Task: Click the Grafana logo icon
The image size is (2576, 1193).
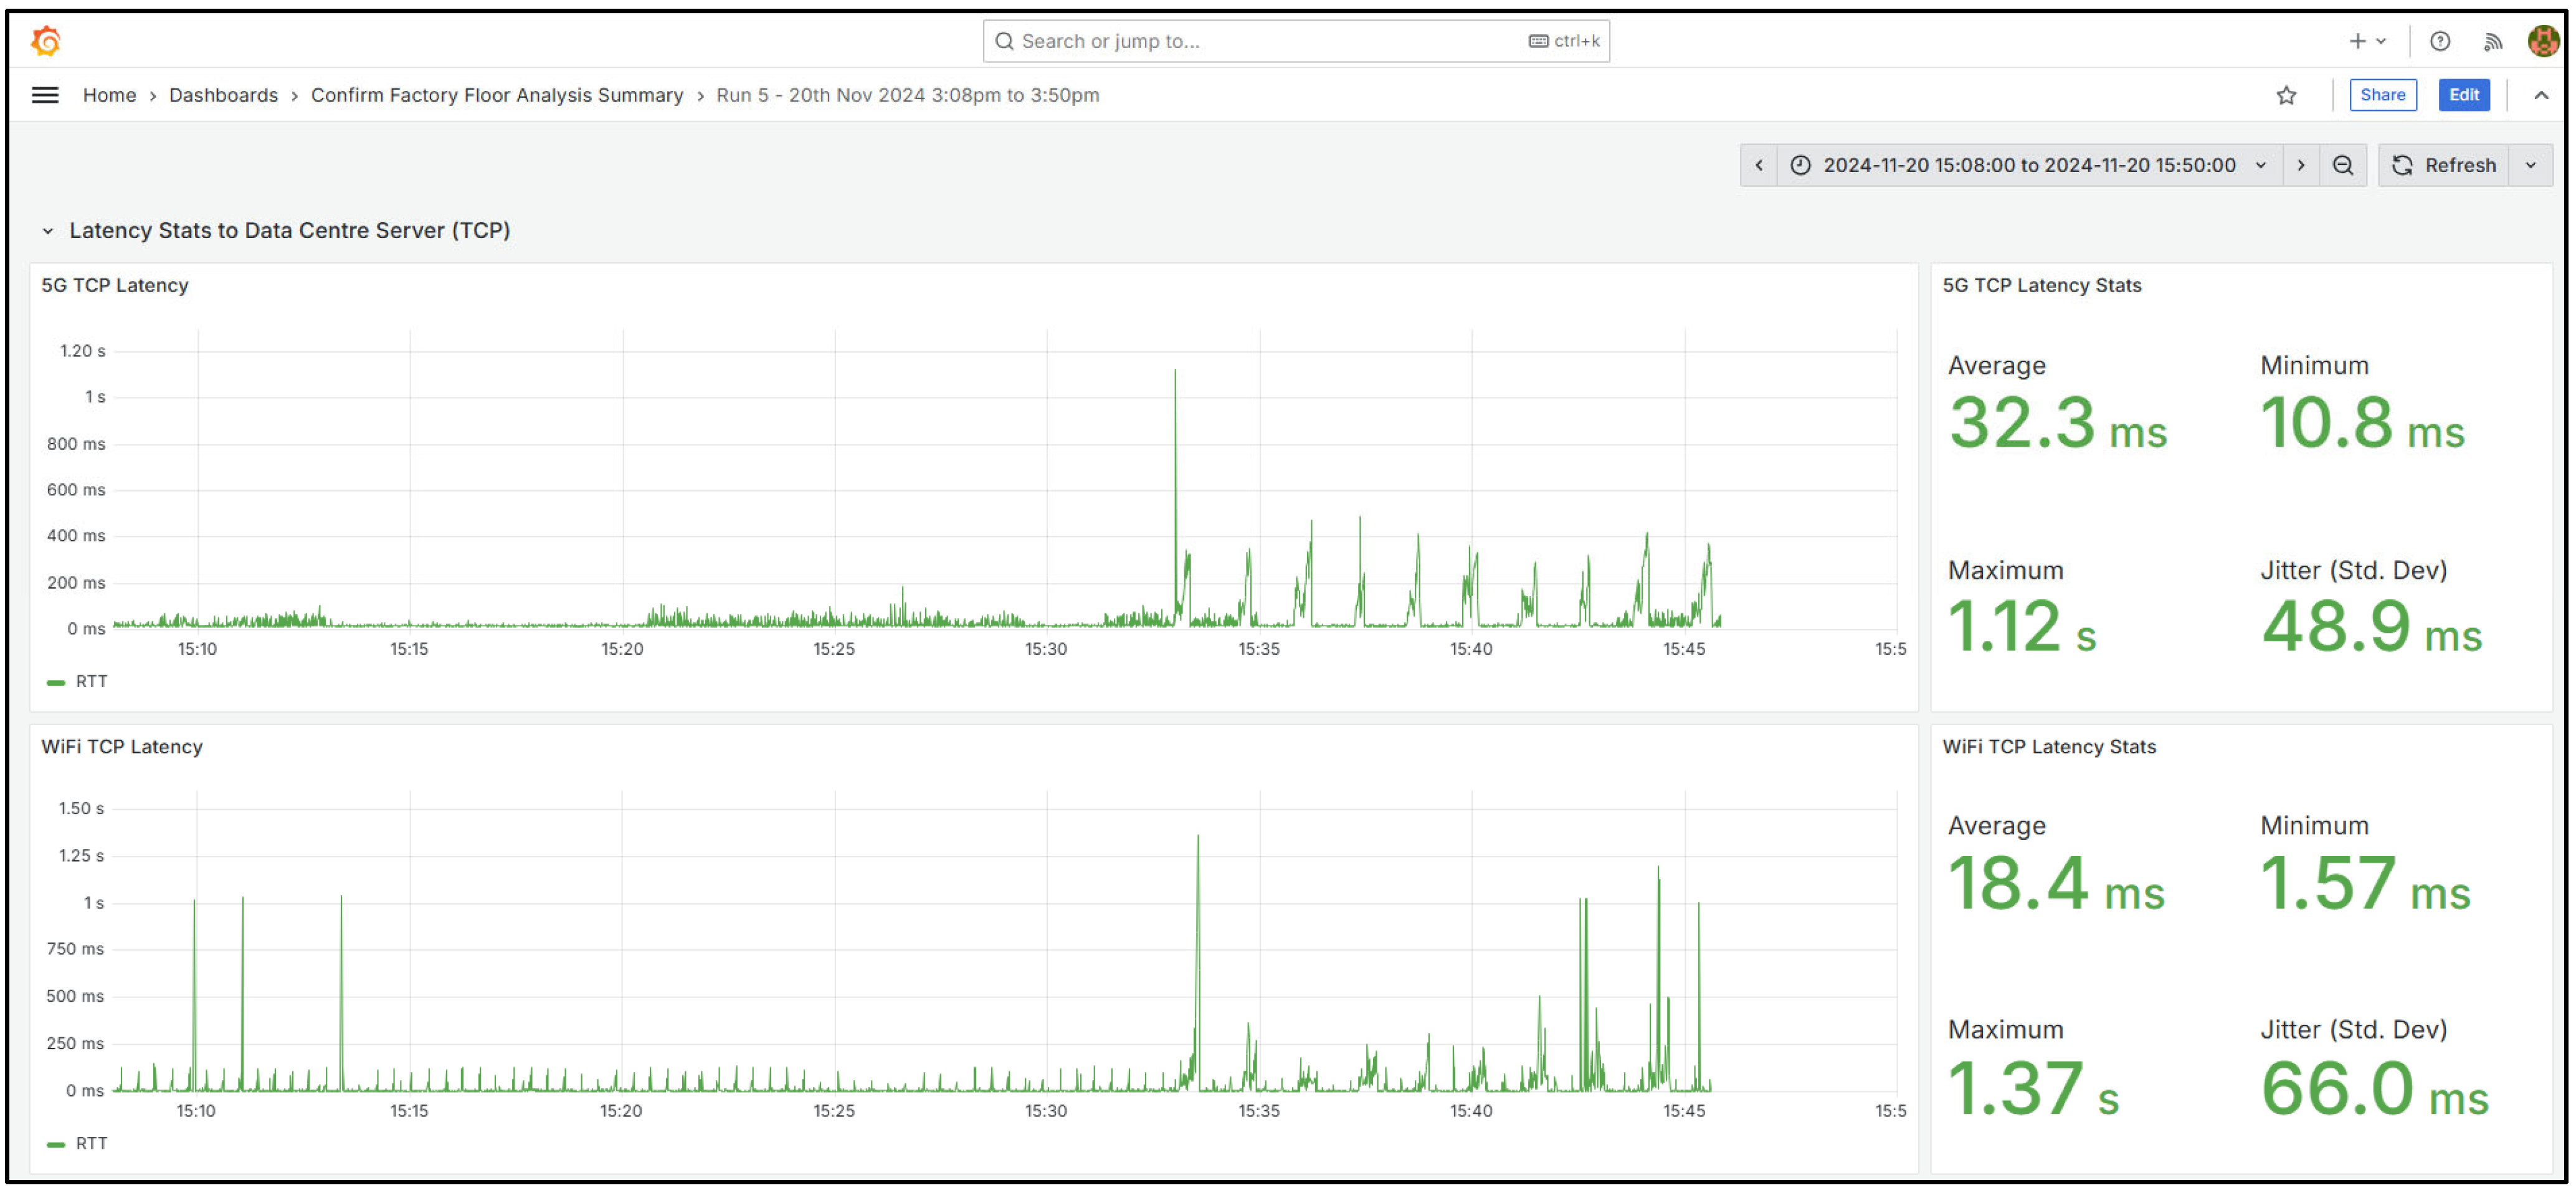Action: coord(46,41)
